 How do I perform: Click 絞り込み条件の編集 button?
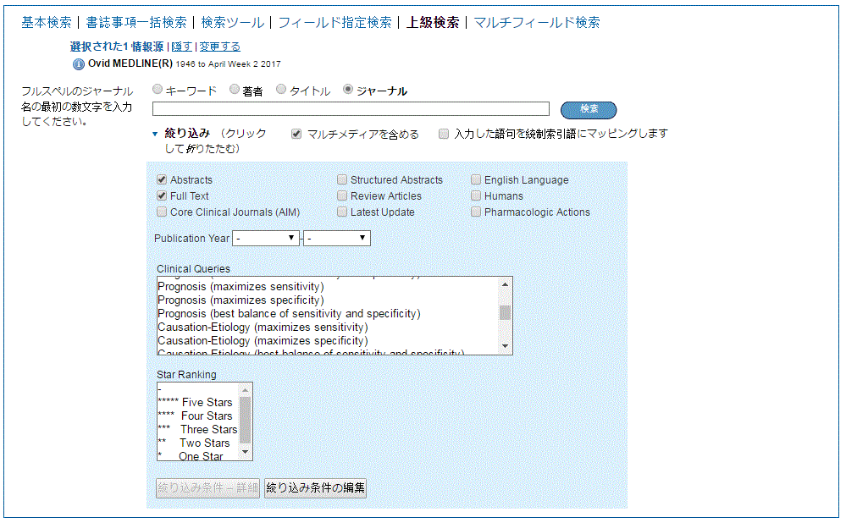(315, 488)
